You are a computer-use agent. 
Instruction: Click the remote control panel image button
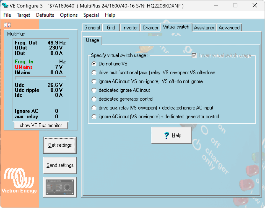tap(60, 188)
